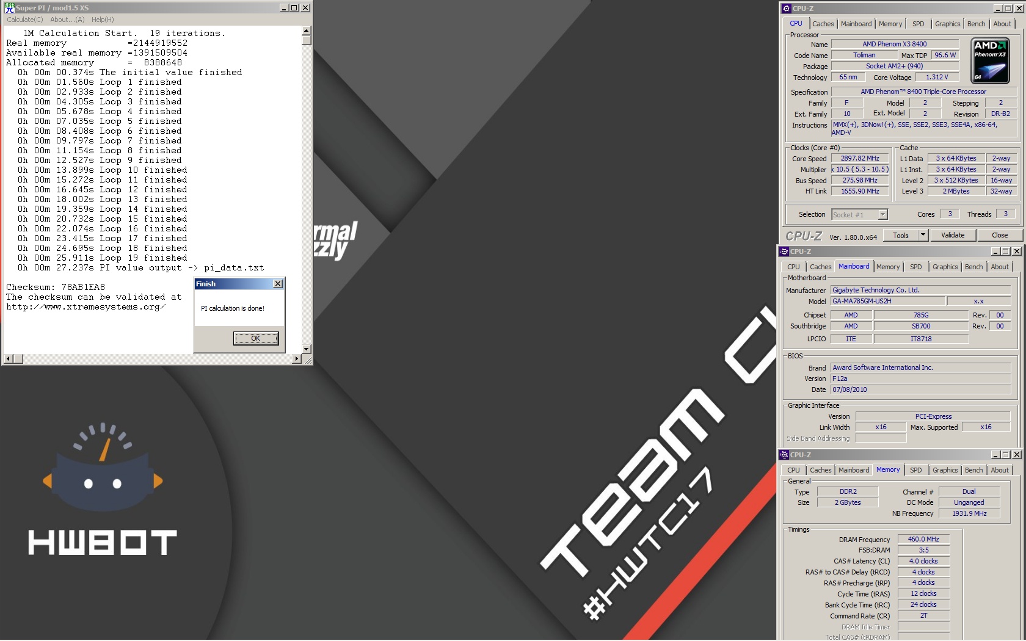1026x641 pixels.
Task: Select Graphics tab in the bottom Memory CPU-Z window
Action: 945,470
